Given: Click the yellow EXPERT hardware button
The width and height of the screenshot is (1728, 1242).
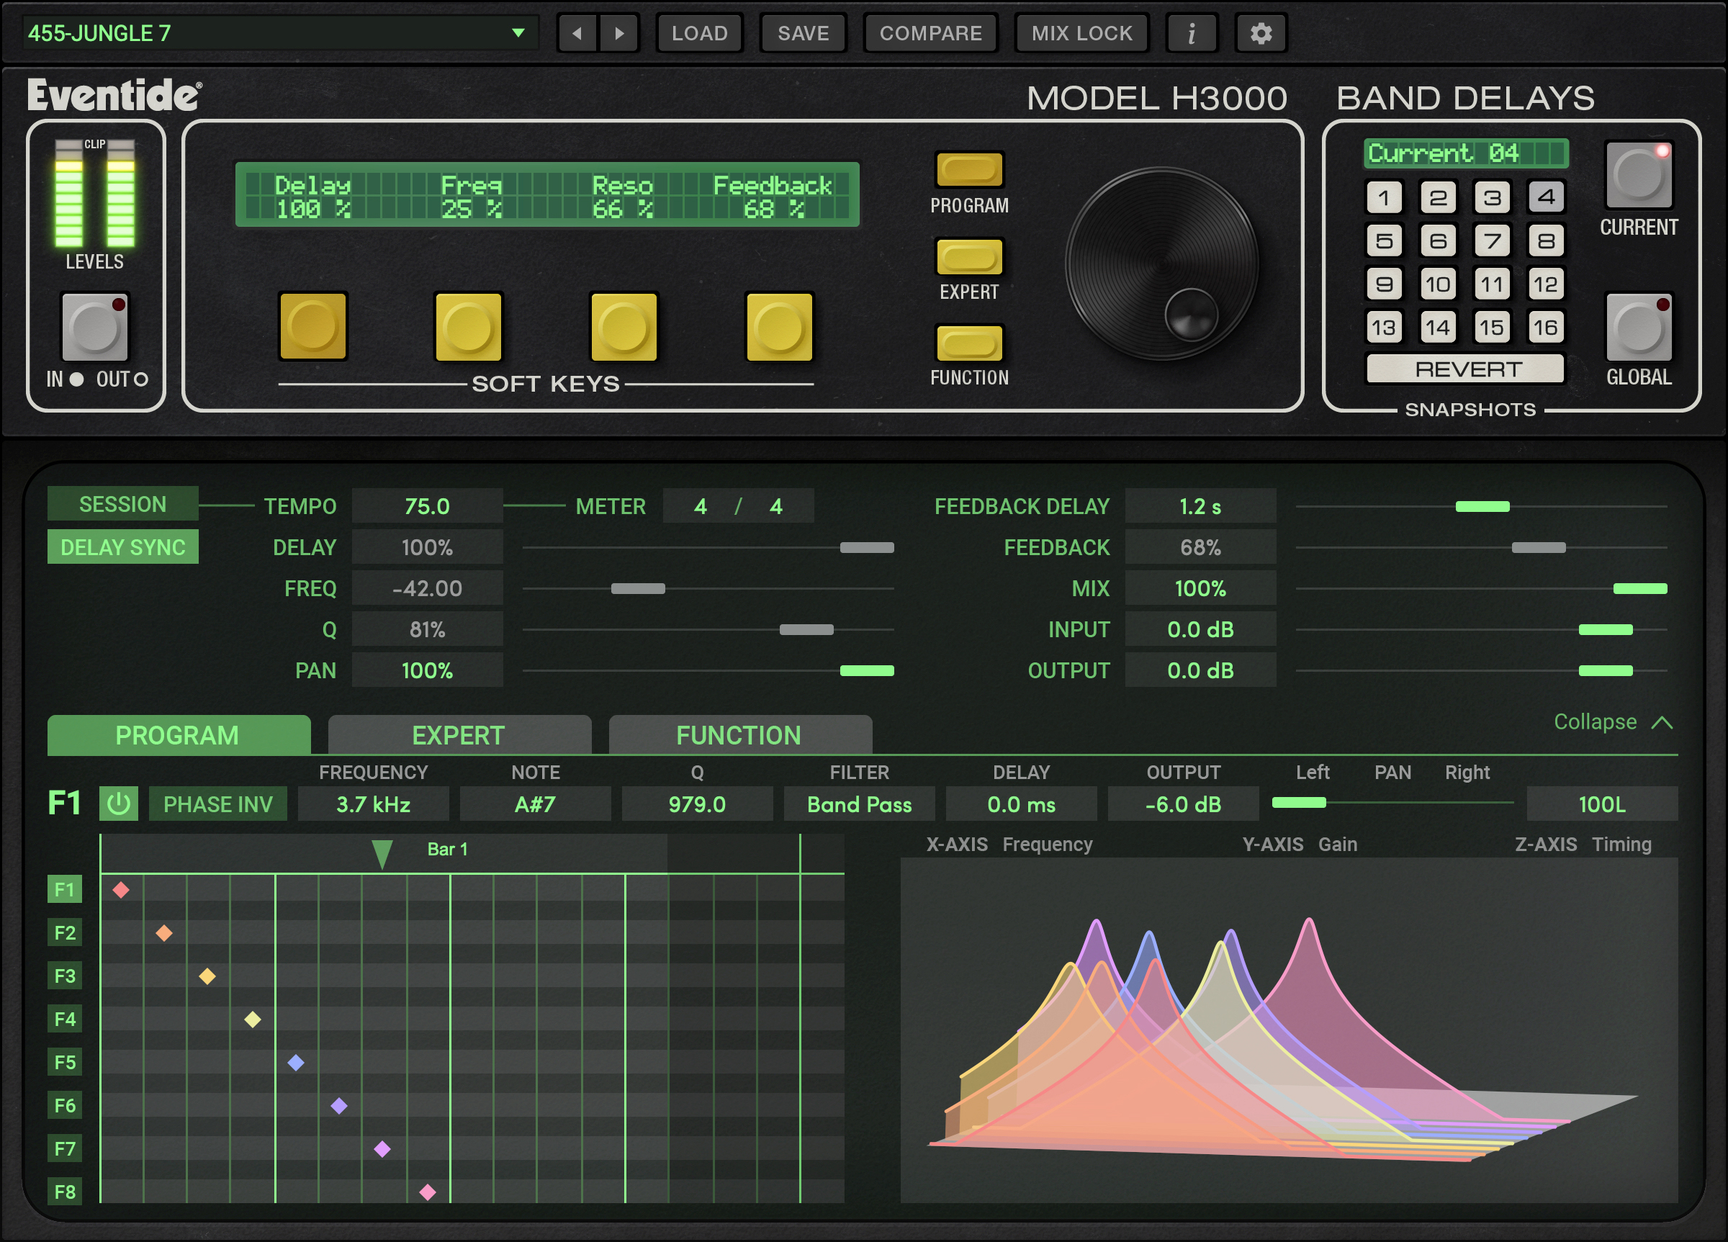Looking at the screenshot, I should [968, 257].
